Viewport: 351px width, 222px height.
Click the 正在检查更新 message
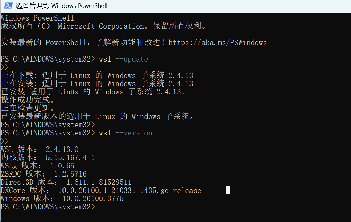coord(28,108)
